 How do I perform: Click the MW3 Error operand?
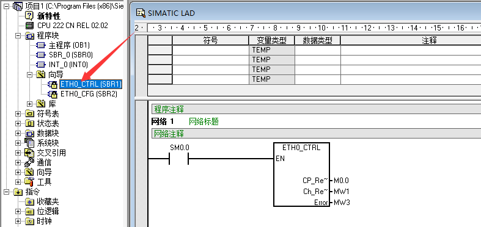coord(342,203)
